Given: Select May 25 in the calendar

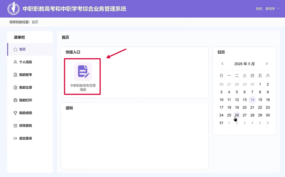Looking at the screenshot, I should pyautogui.click(x=229, y=115).
